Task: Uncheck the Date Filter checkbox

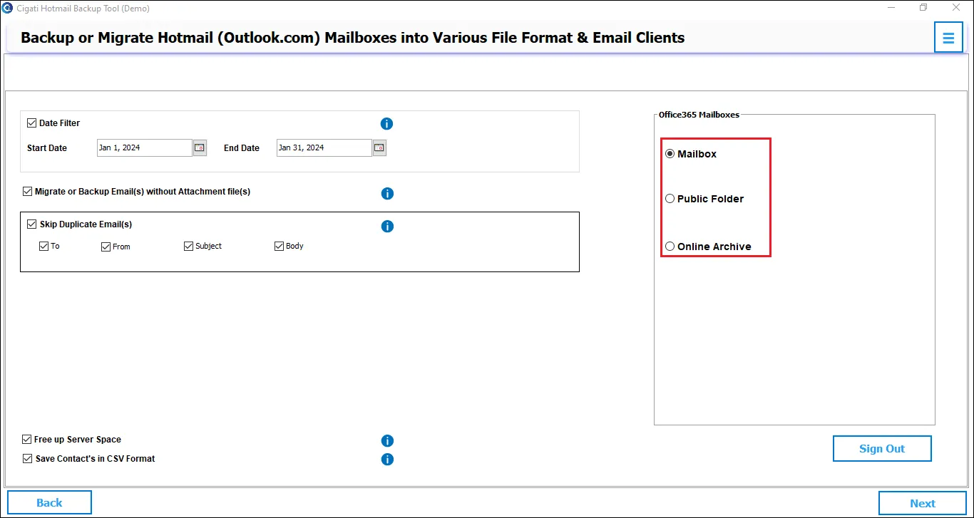Action: (31, 123)
